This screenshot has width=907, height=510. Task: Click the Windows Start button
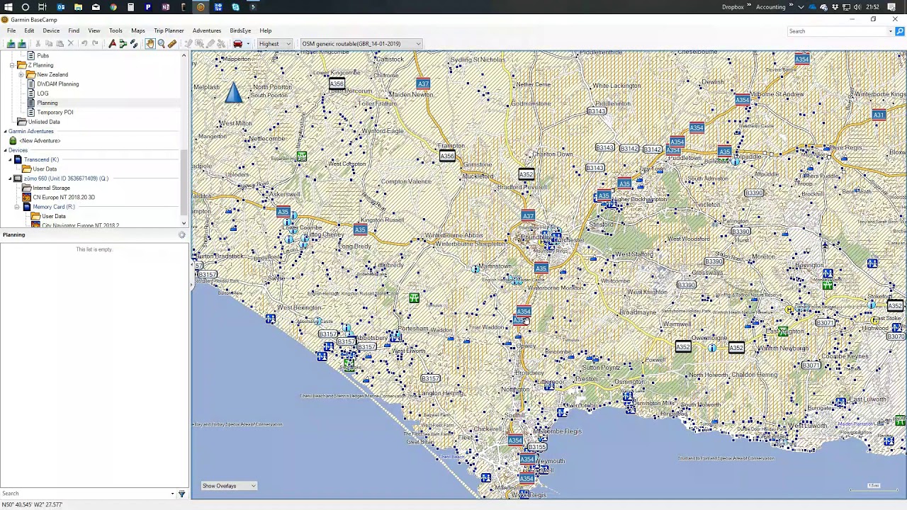click(x=8, y=7)
